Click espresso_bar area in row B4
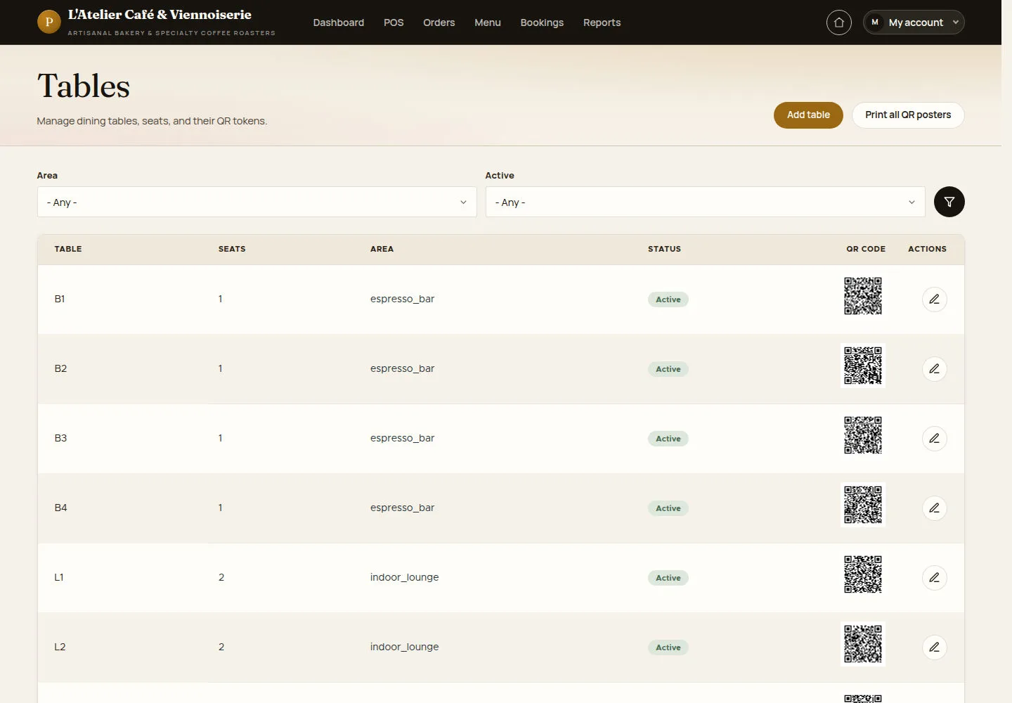1012x703 pixels. click(x=402, y=508)
